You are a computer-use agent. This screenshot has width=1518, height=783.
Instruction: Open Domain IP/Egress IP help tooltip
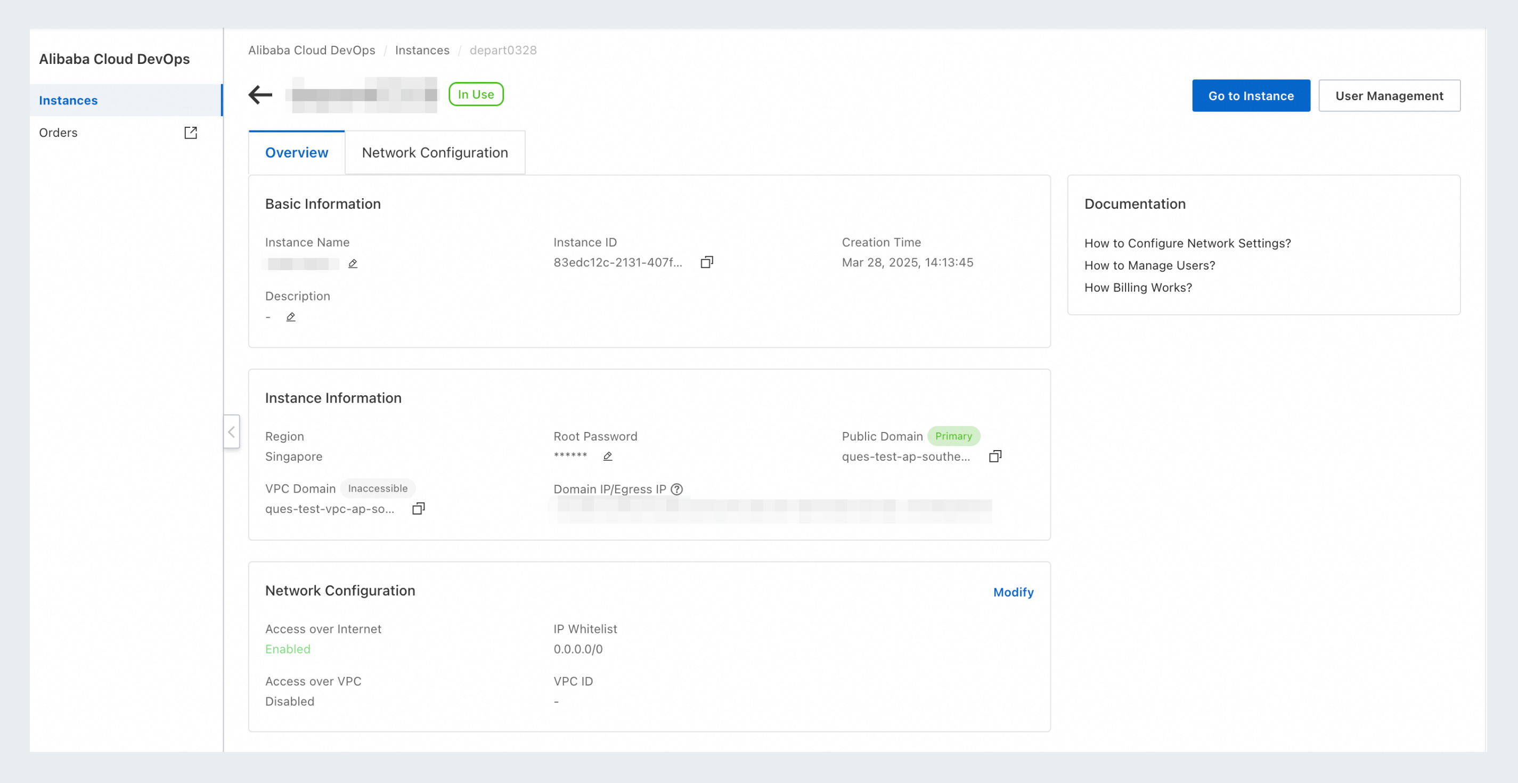tap(676, 489)
